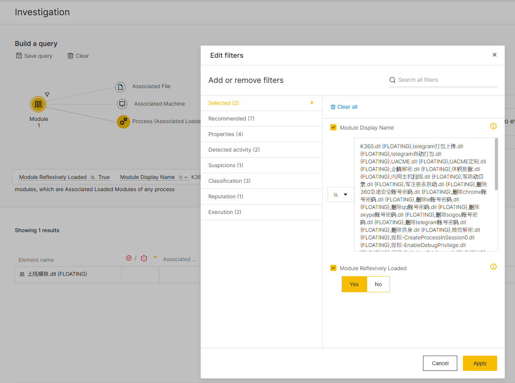Open info icon for Module Reflexively Loaded

493,267
